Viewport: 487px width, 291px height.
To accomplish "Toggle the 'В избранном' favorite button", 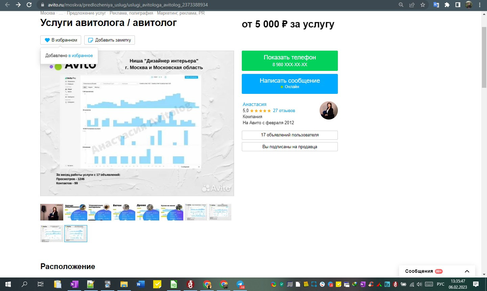I will click(x=61, y=40).
